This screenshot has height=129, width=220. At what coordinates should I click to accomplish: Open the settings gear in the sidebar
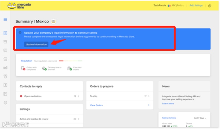(x=5, y=103)
